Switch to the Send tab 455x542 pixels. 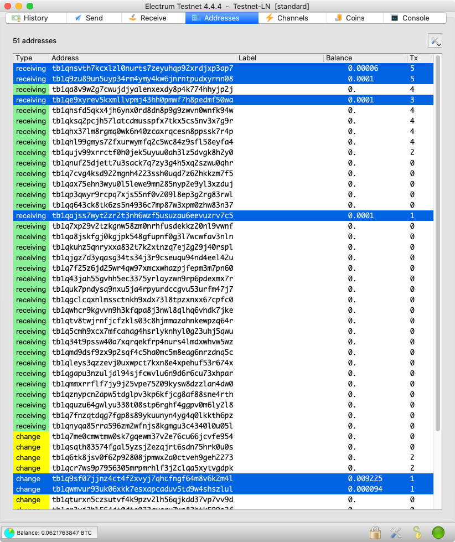point(94,18)
